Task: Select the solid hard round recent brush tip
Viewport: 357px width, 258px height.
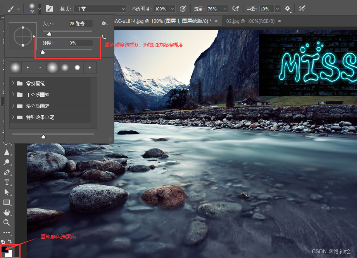Action: tap(77, 67)
